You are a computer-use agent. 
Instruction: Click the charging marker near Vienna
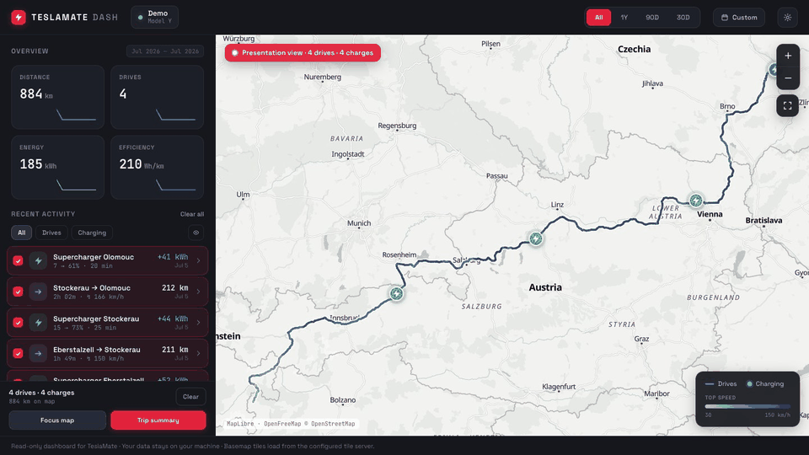696,201
